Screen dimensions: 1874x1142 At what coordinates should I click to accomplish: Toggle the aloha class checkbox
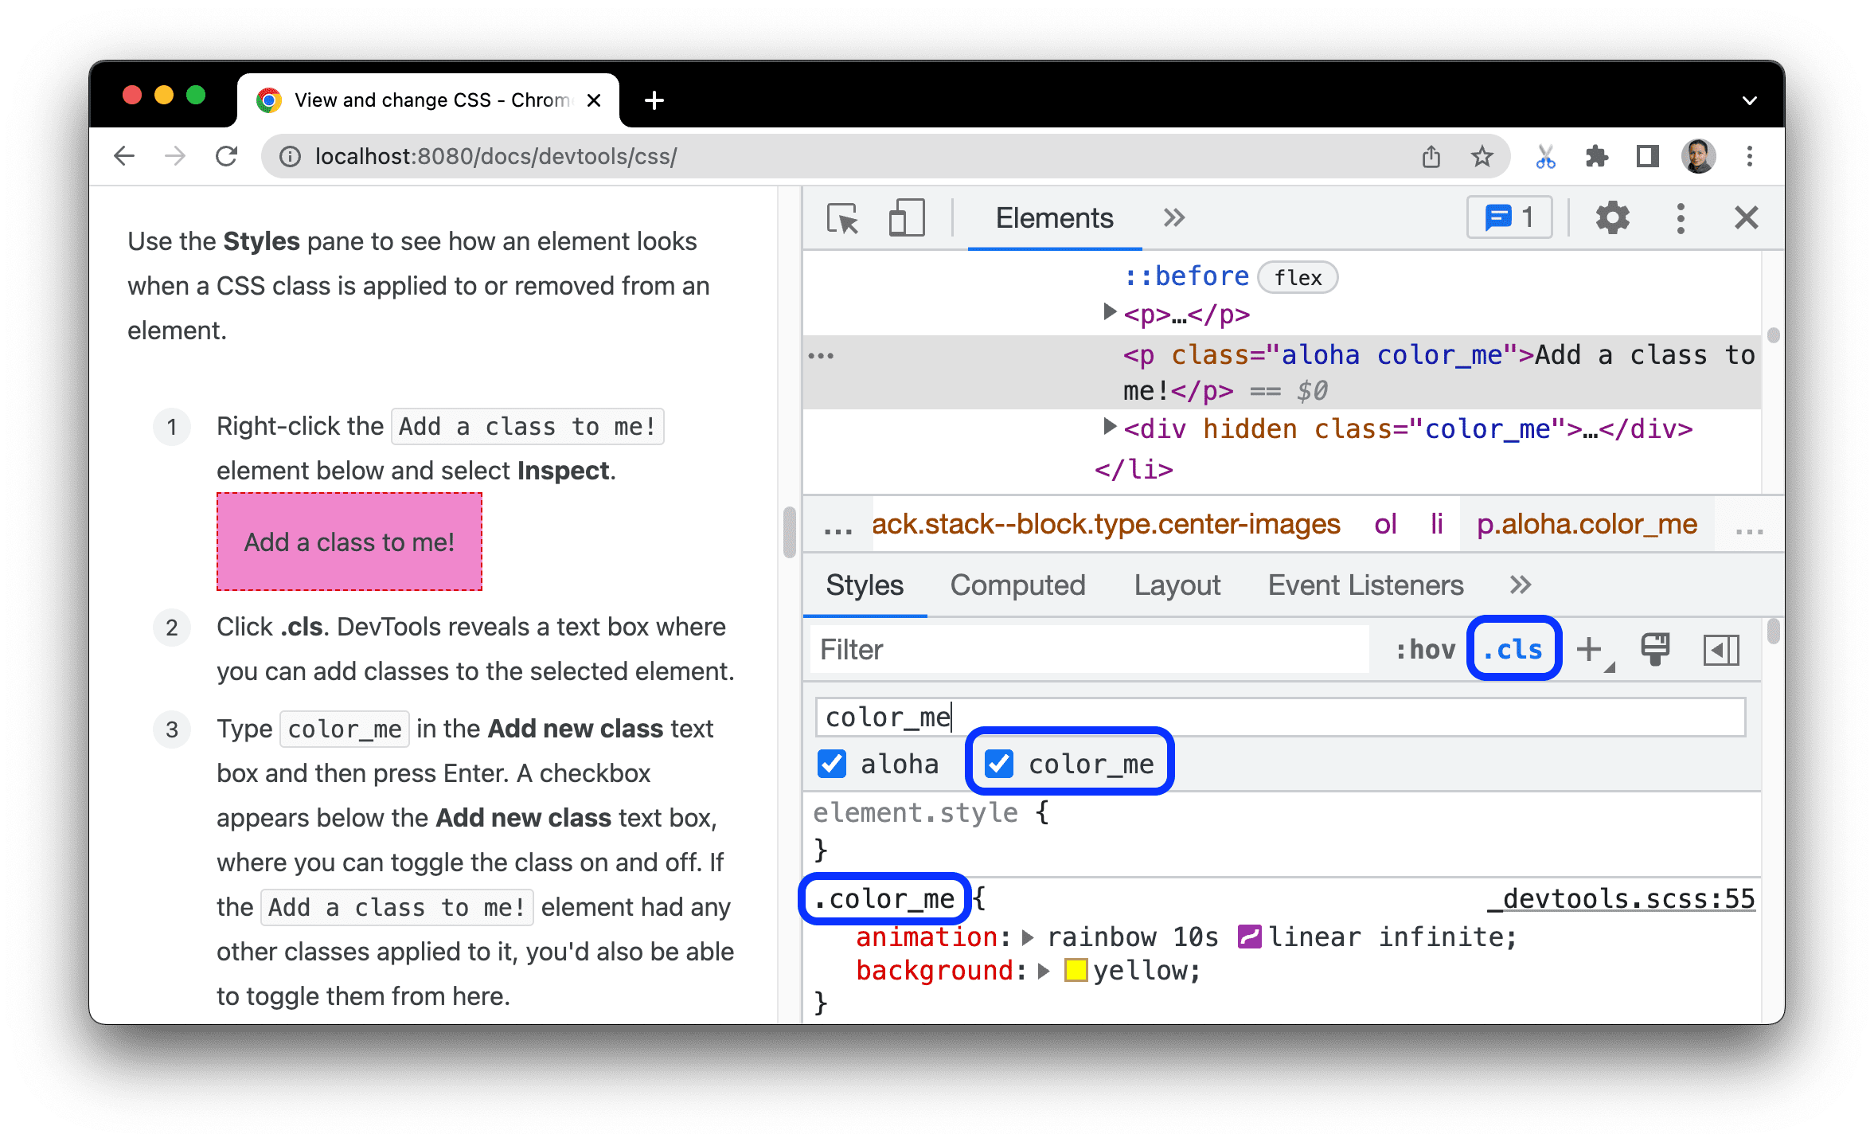[x=833, y=765]
